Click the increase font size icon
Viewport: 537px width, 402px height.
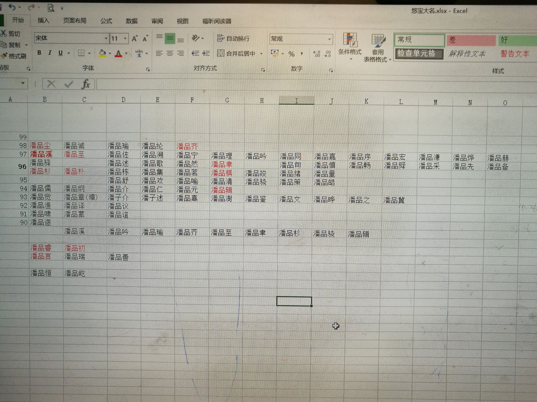[x=135, y=39]
